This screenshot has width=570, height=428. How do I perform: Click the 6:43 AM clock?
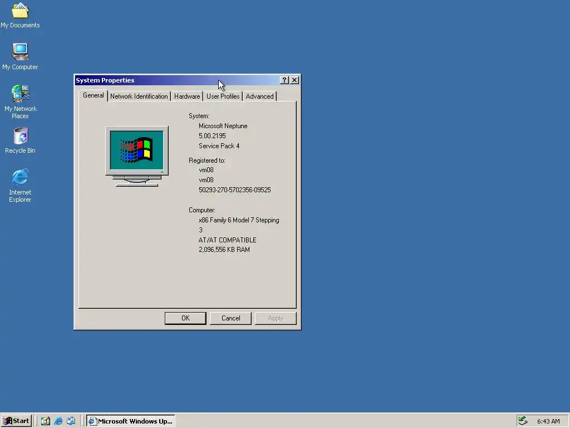point(548,421)
